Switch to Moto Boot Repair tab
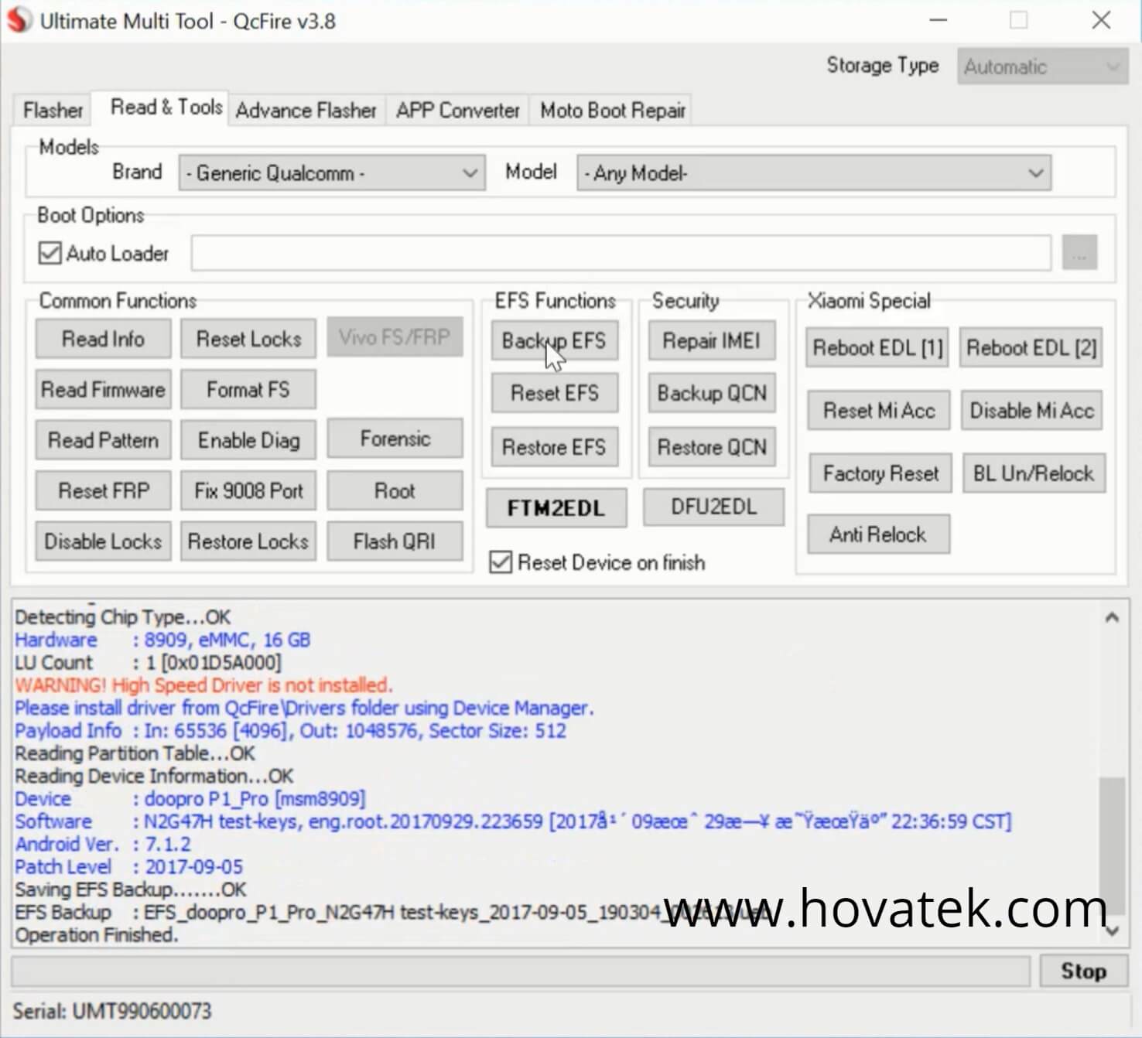This screenshot has width=1142, height=1038. tap(613, 110)
